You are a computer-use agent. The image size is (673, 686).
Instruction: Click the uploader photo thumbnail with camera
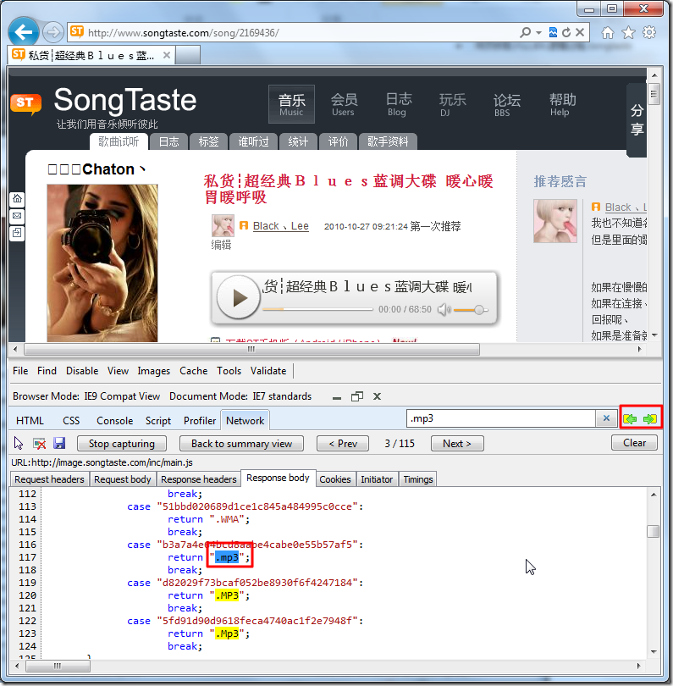coord(102,263)
